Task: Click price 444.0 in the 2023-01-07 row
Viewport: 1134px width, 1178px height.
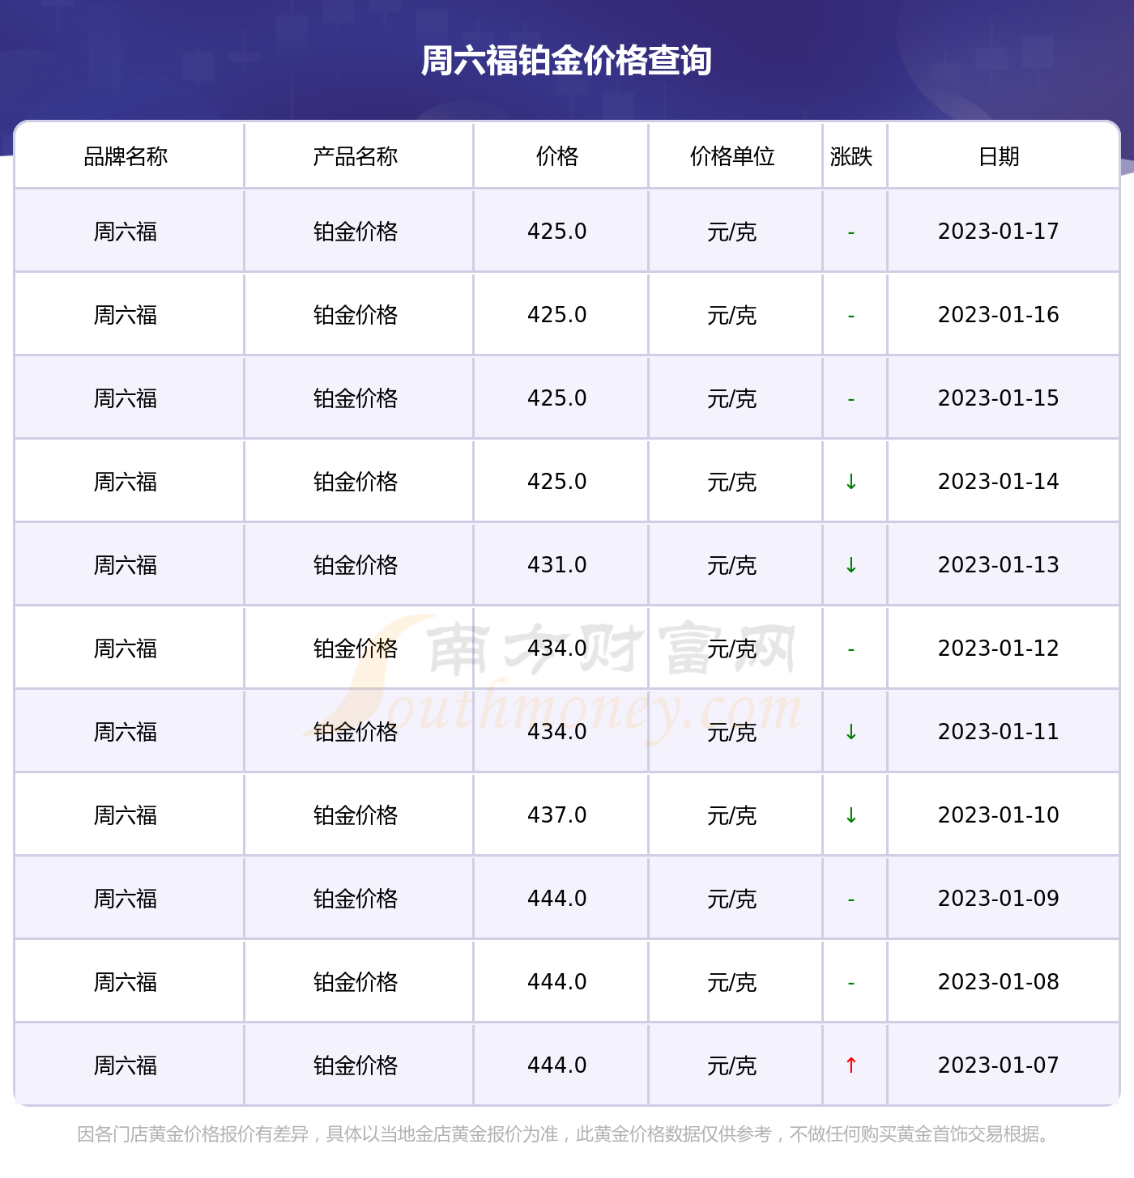Action: [557, 1065]
